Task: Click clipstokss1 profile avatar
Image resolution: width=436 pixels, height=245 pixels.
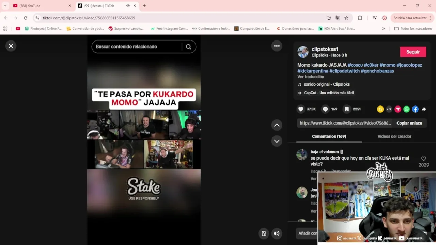Action: point(303,52)
